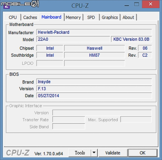The height and width of the screenshot is (160, 162).
Task: Click the HM87 southbridge field
Action: [x=95, y=55]
